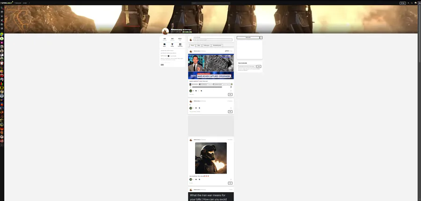Image resolution: width=421 pixels, height=201 pixels.
Task: Click the new post text box
Action: click(213, 40)
